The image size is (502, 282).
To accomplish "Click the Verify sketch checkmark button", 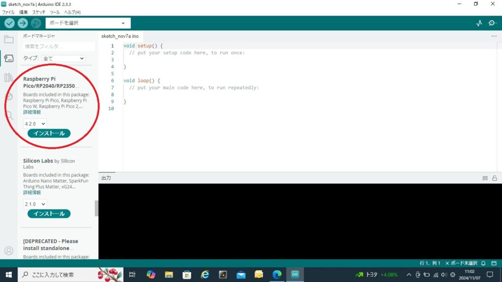I will pyautogui.click(x=9, y=23).
